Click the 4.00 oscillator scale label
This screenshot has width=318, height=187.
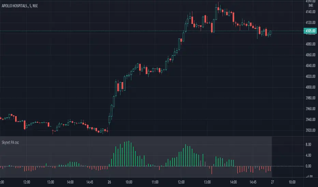308,155
